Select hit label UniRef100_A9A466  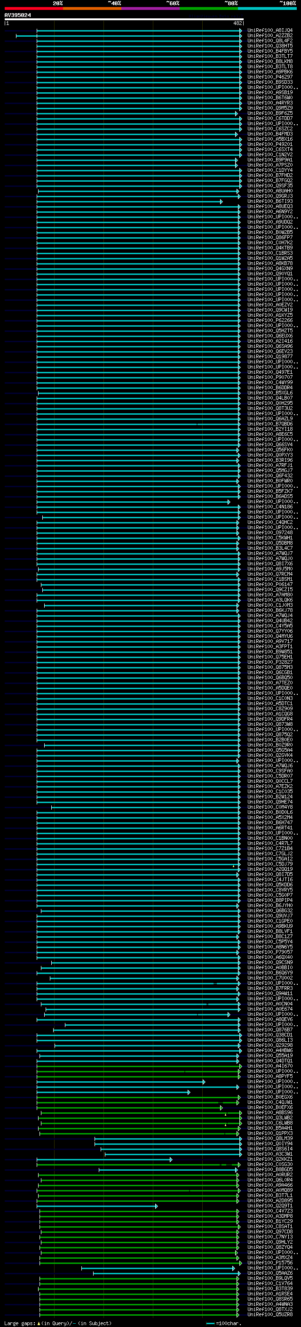click(x=270, y=1185)
